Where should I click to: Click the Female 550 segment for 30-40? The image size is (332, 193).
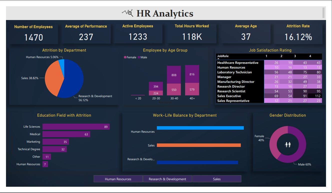tap(174, 90)
